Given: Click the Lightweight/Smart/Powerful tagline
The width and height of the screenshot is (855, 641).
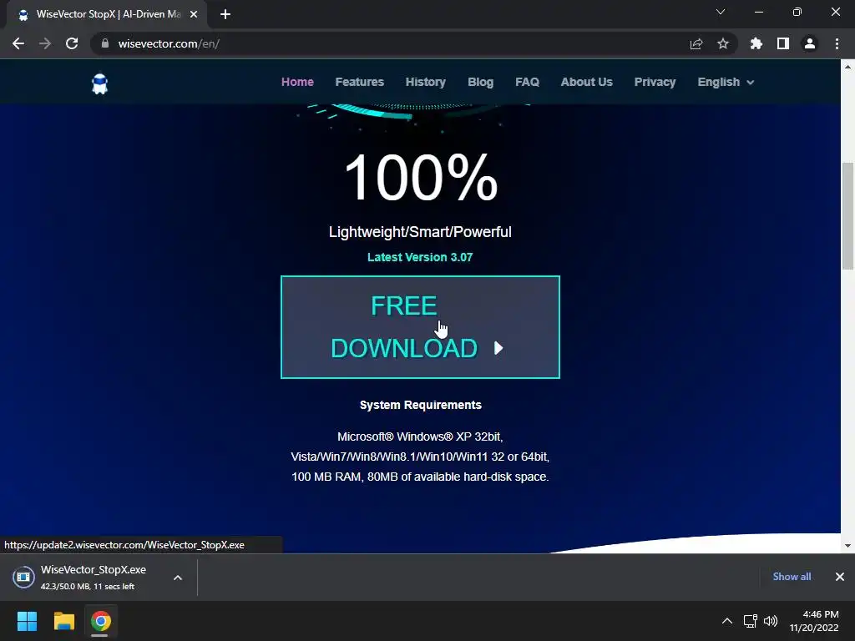Looking at the screenshot, I should (x=420, y=232).
